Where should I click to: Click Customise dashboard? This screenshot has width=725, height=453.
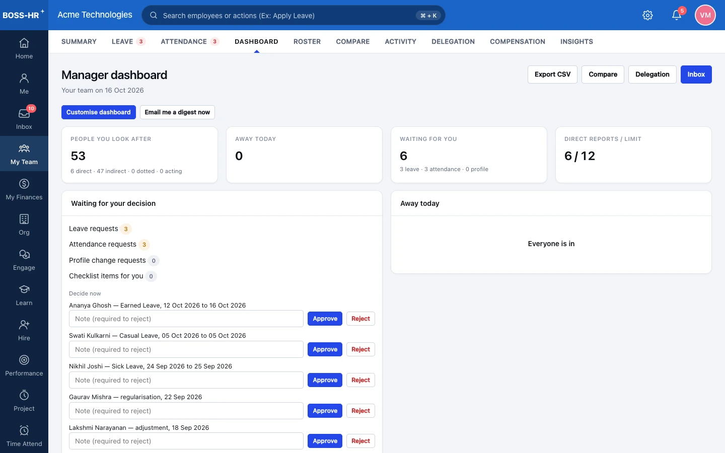point(99,112)
